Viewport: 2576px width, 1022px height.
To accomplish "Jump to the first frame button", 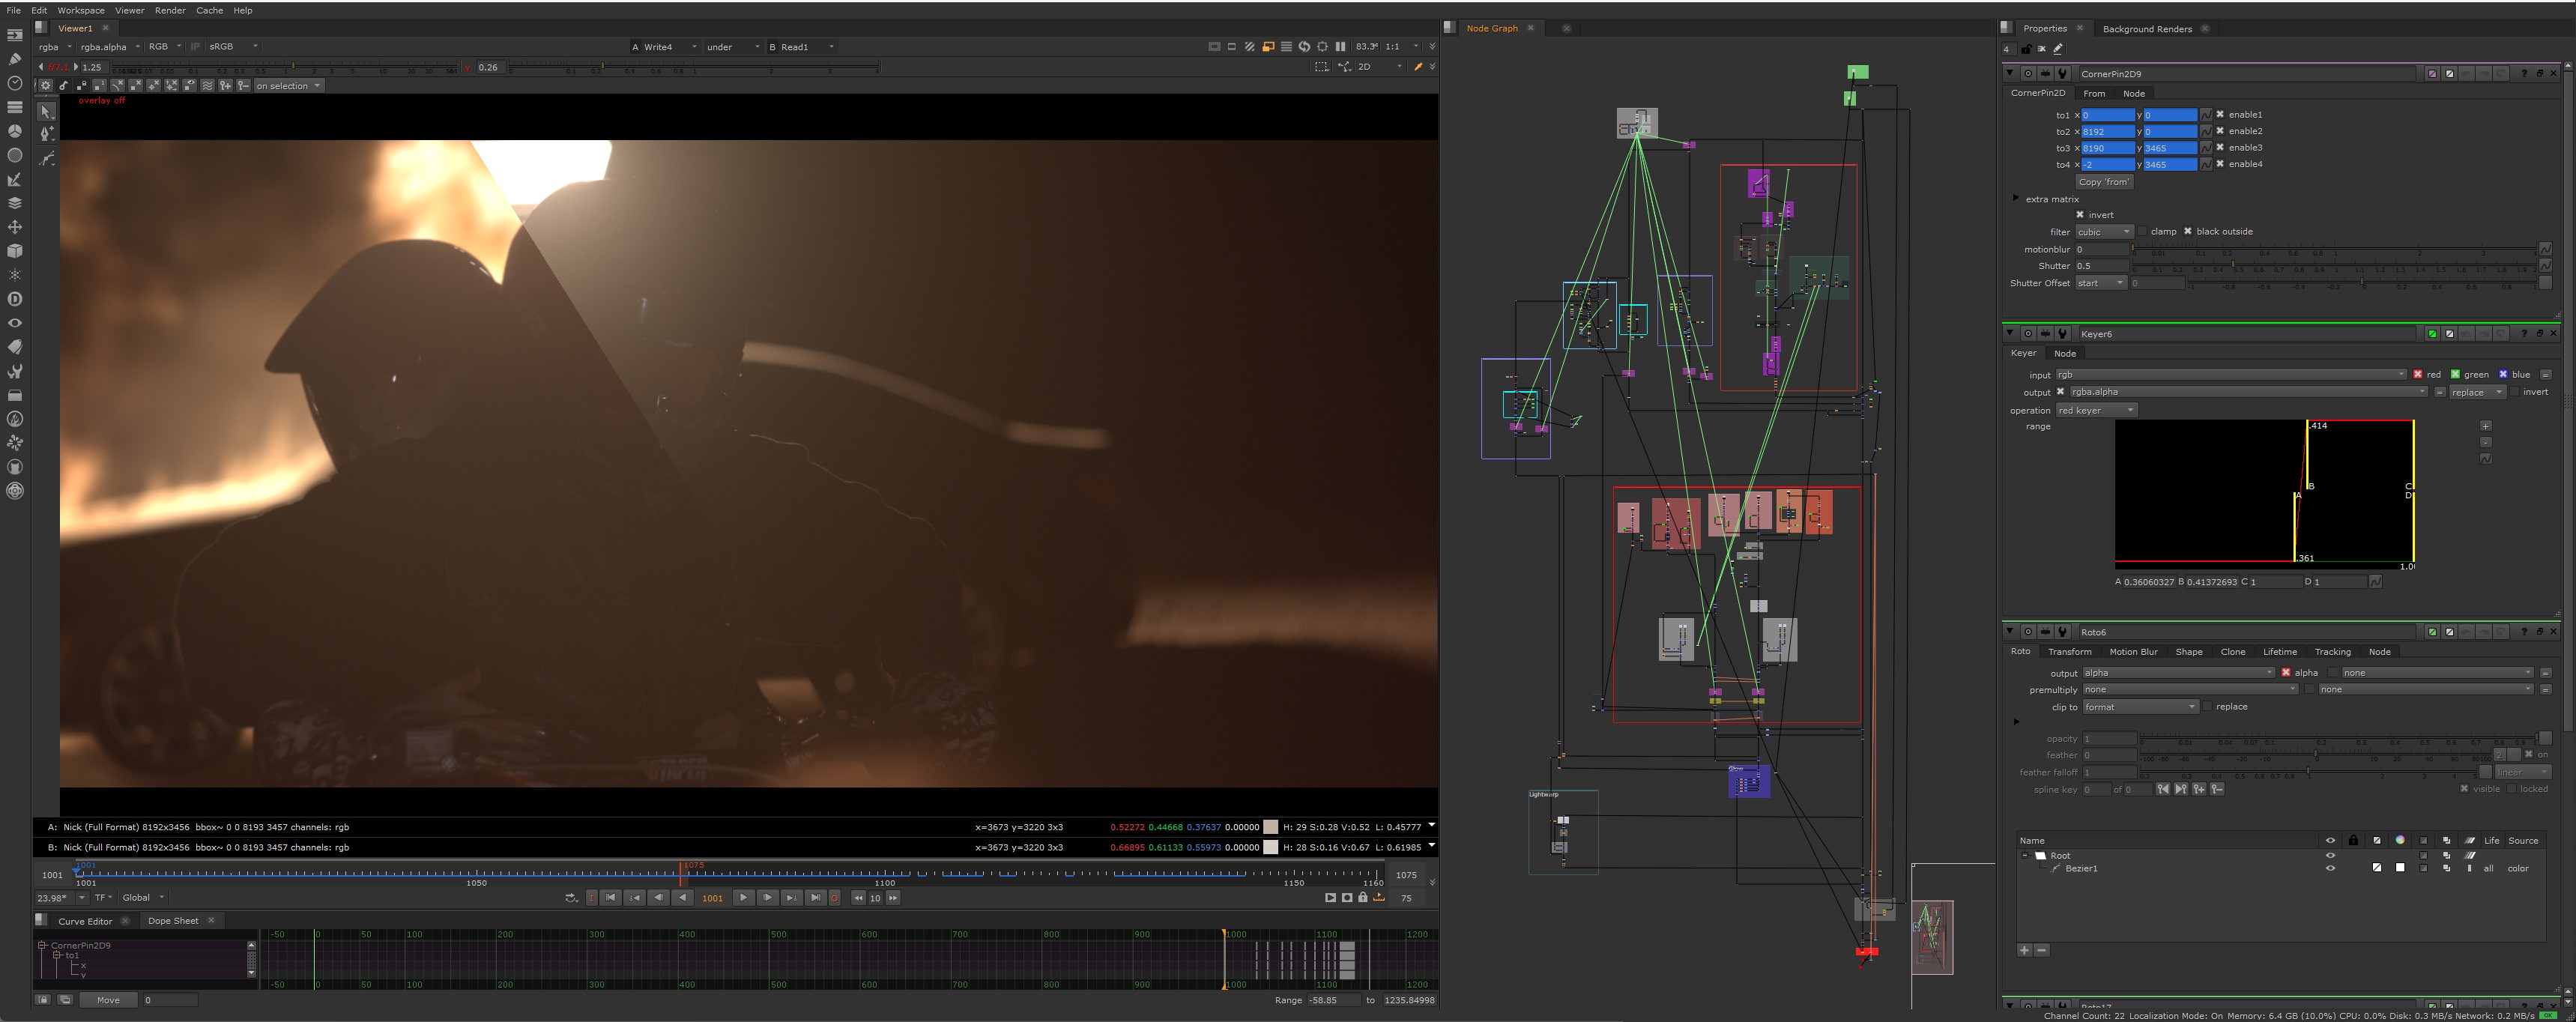I will point(610,898).
